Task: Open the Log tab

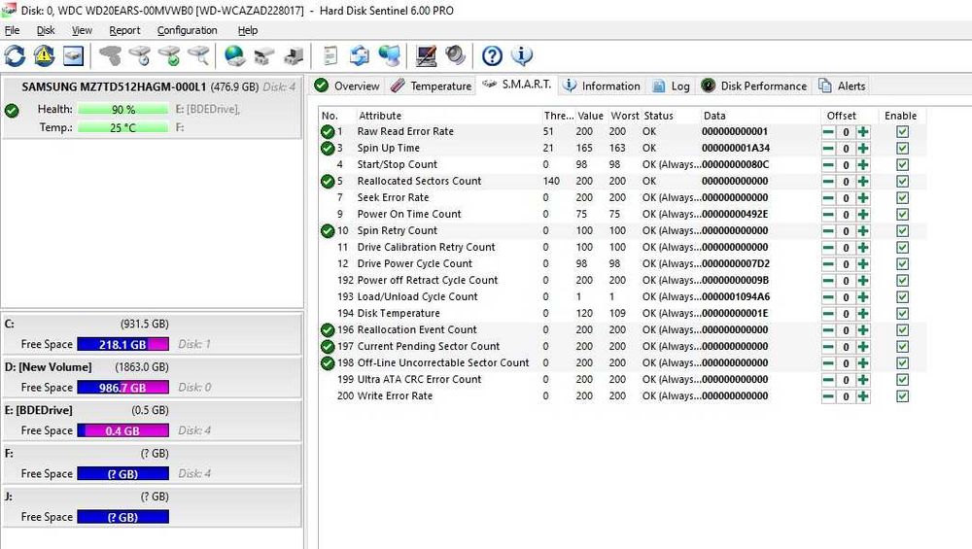Action: [672, 86]
